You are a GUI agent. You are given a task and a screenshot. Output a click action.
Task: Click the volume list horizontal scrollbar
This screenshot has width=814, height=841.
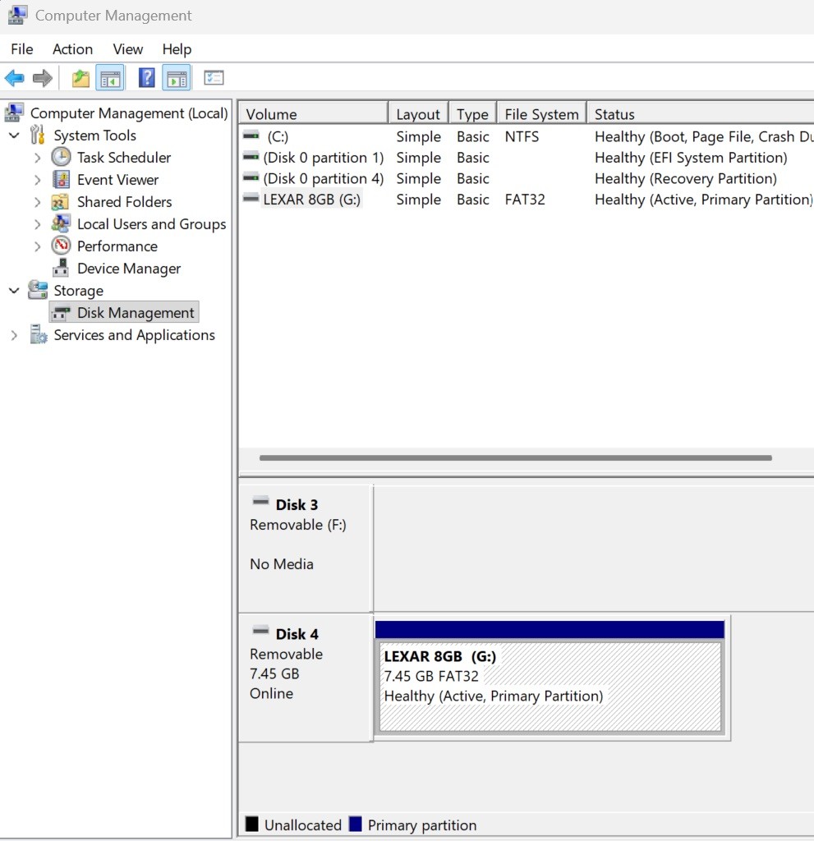coord(516,458)
